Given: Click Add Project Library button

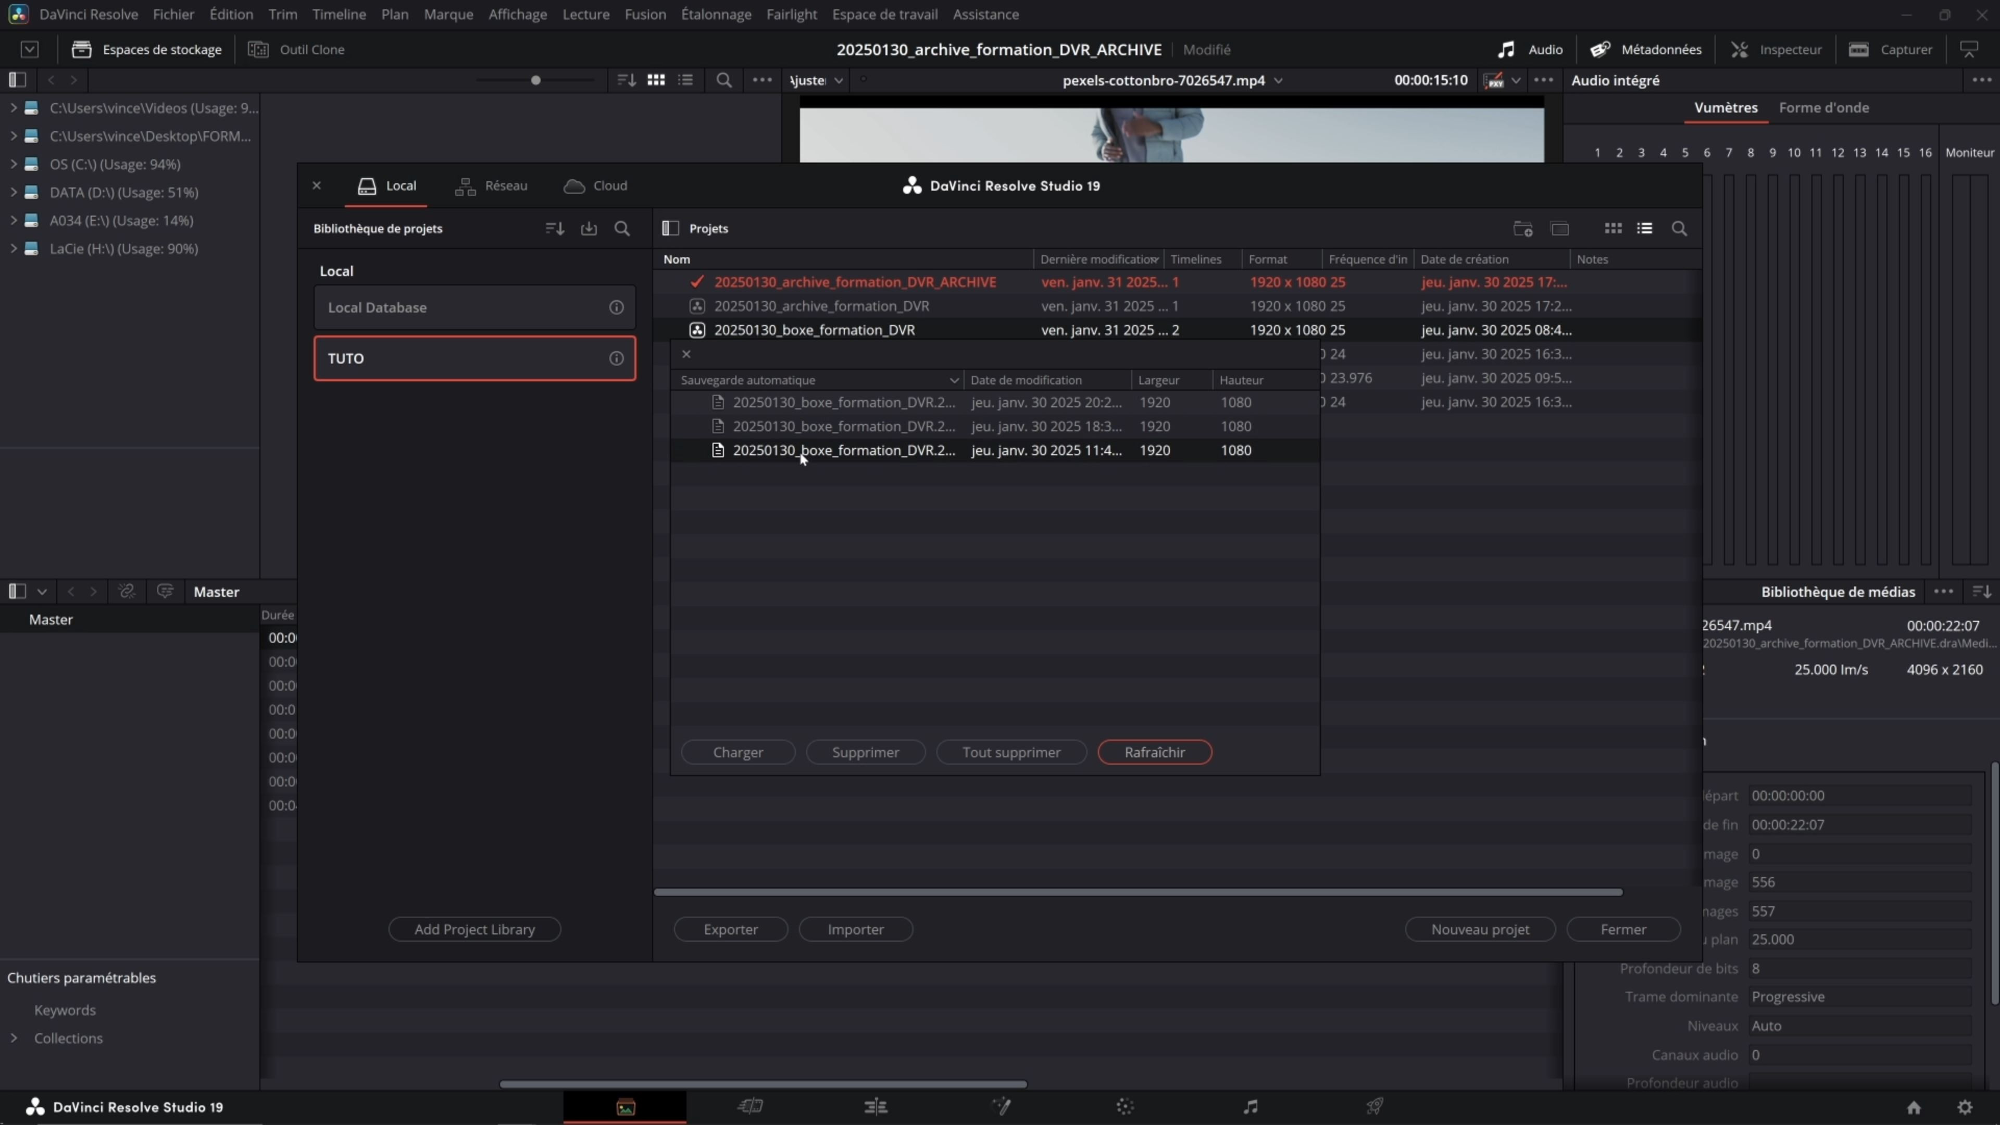Looking at the screenshot, I should pyautogui.click(x=474, y=929).
